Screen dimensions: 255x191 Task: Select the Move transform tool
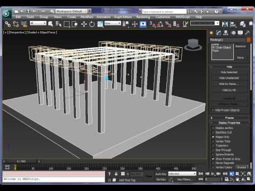click(84, 24)
